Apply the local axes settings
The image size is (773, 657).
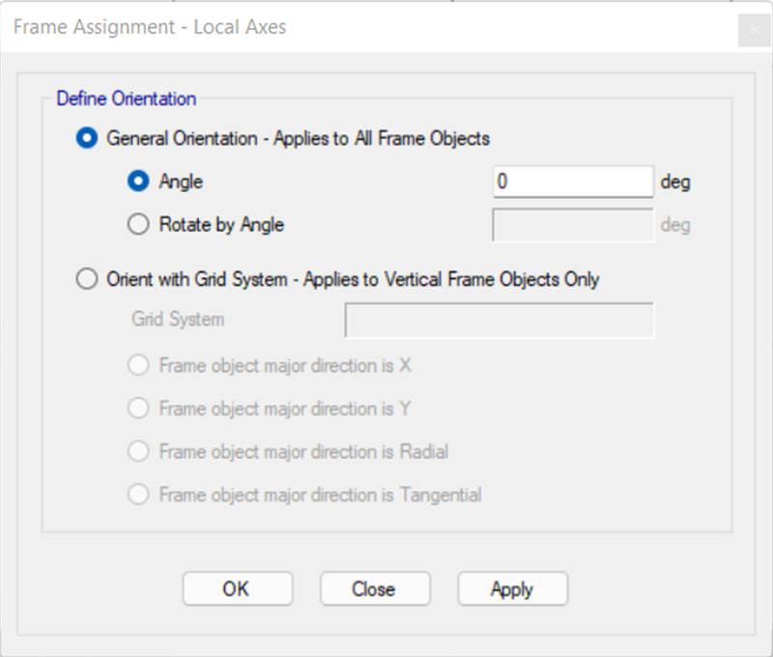pyautogui.click(x=513, y=588)
